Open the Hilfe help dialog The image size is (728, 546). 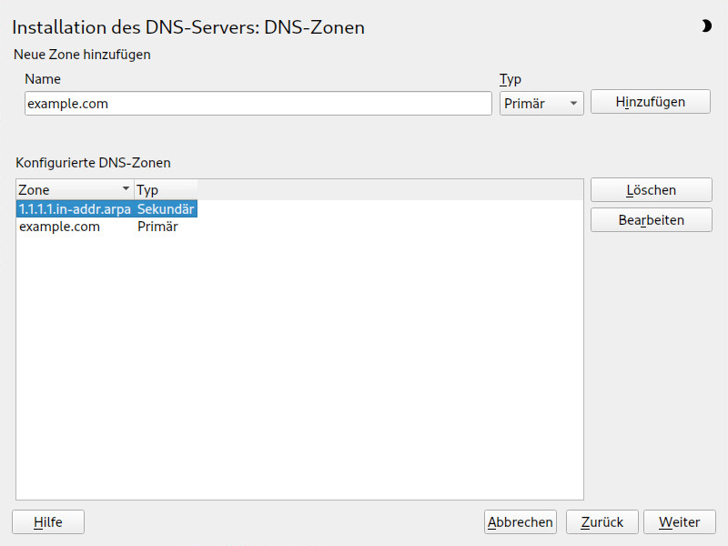coord(48,521)
